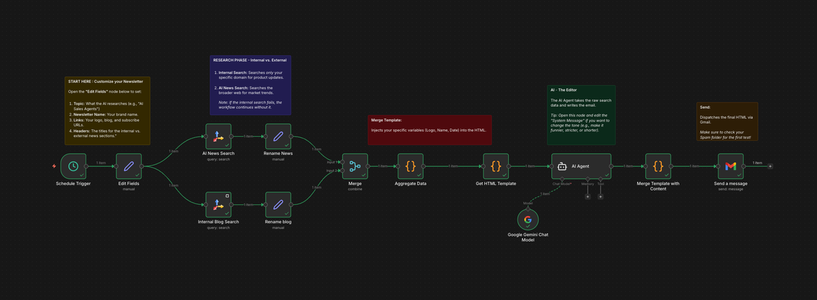817x300 pixels.
Task: Click the 'Rename blog' node label
Action: click(x=278, y=222)
